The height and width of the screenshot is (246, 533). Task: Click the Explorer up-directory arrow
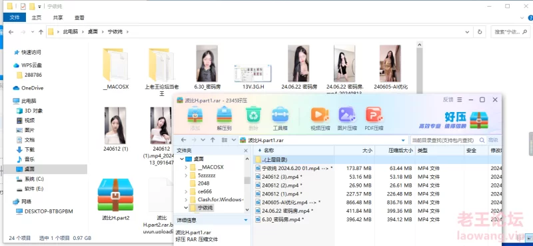tap(41, 31)
